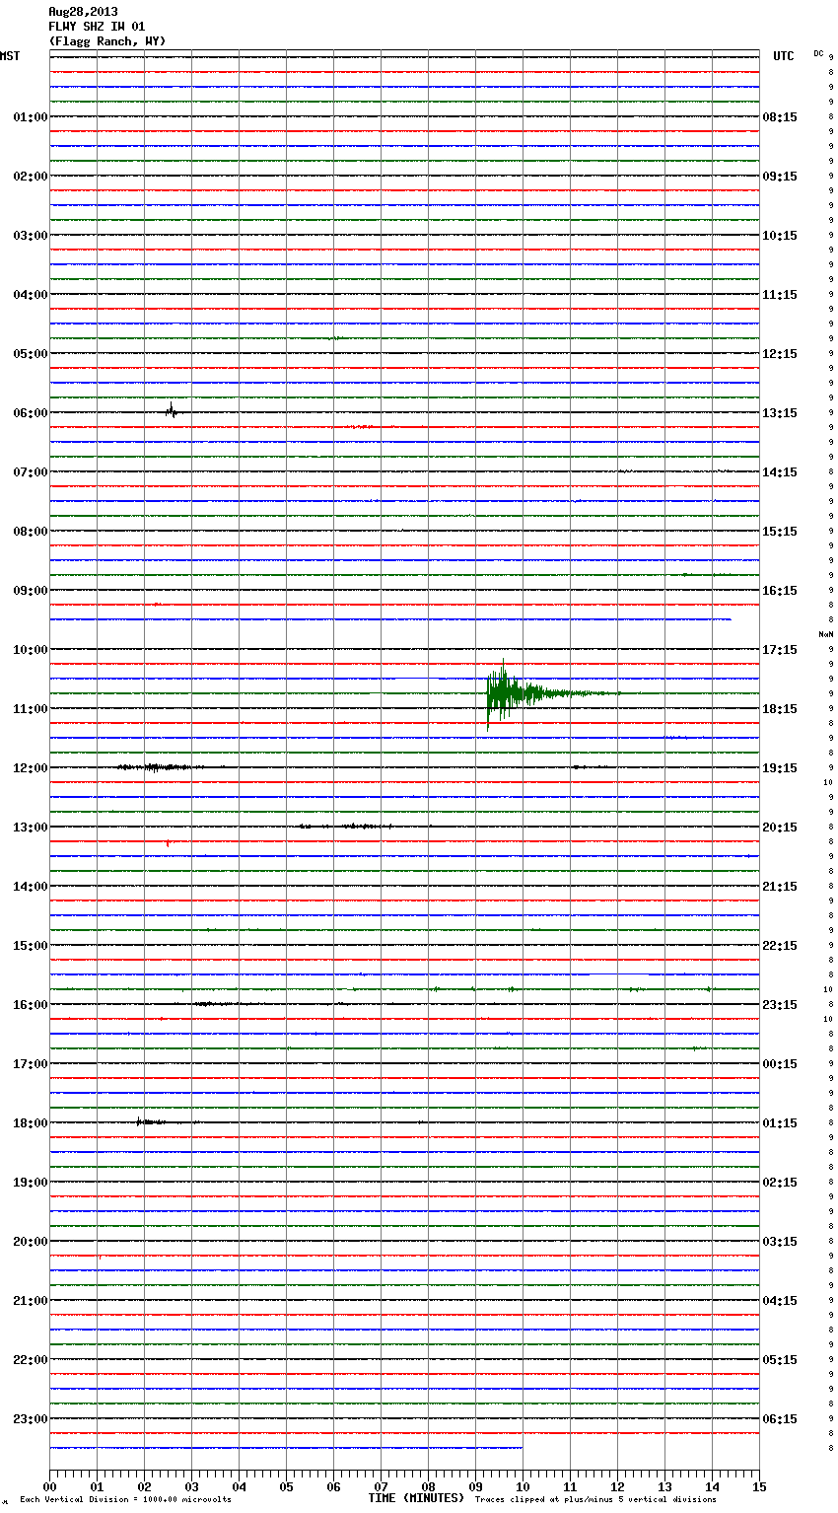Select the 18:00 MST time label

30,1123
